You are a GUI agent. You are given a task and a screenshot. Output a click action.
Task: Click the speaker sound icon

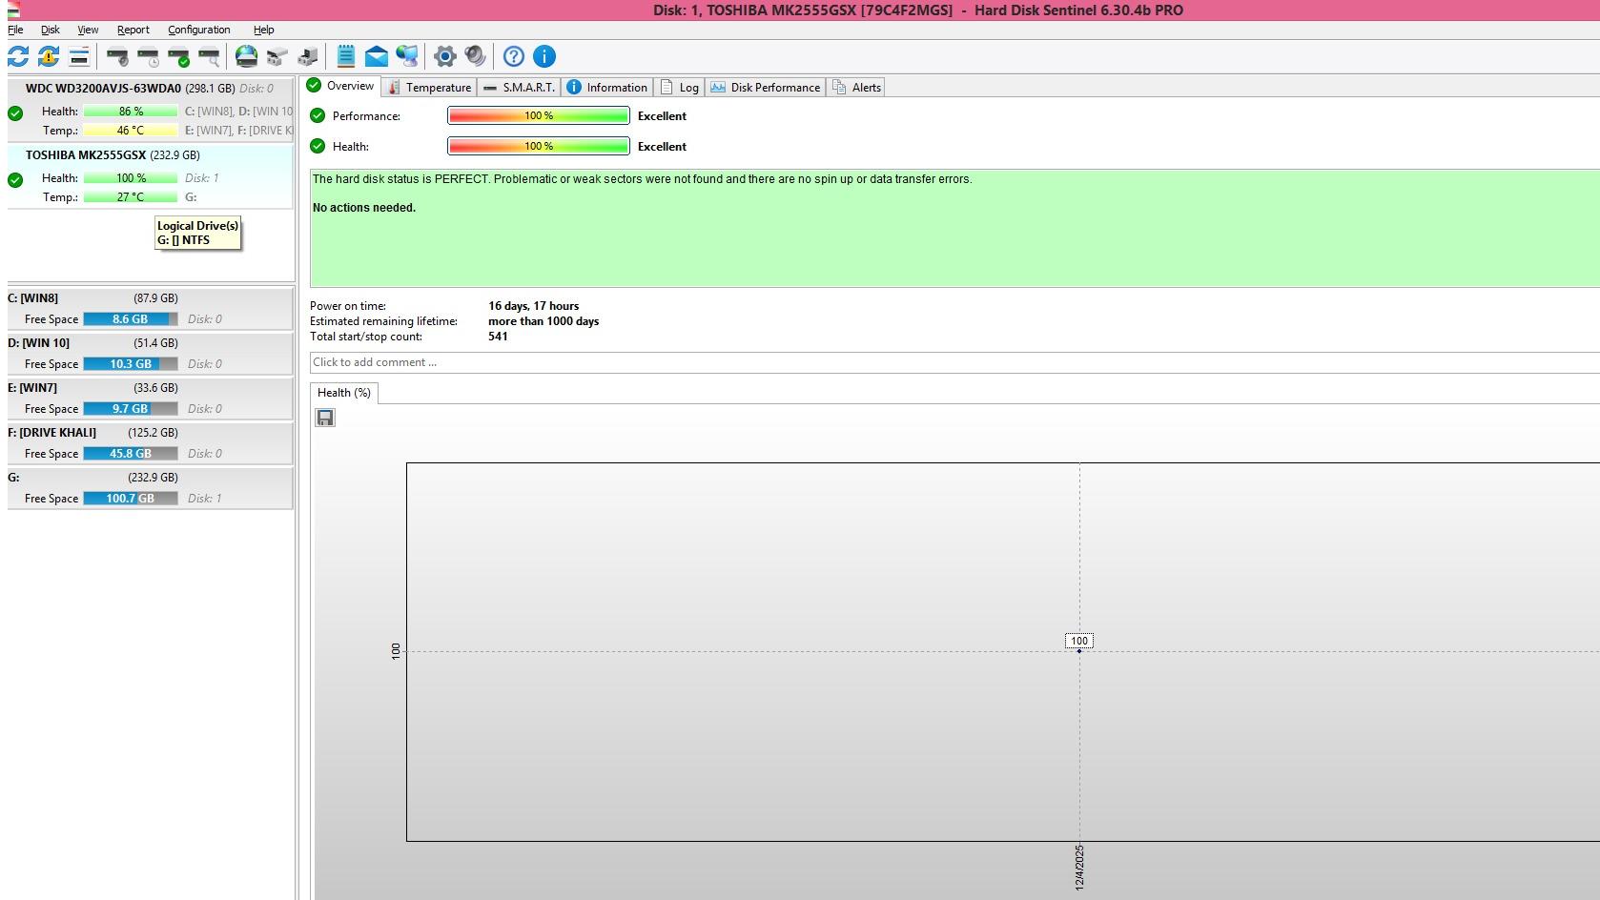pyautogui.click(x=475, y=56)
